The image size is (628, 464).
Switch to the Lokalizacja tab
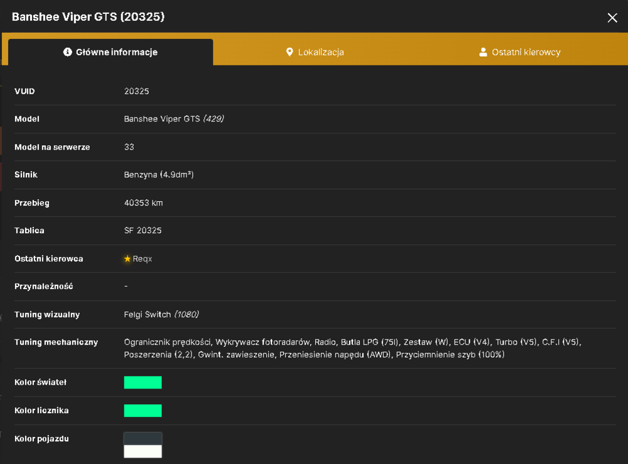coord(315,52)
